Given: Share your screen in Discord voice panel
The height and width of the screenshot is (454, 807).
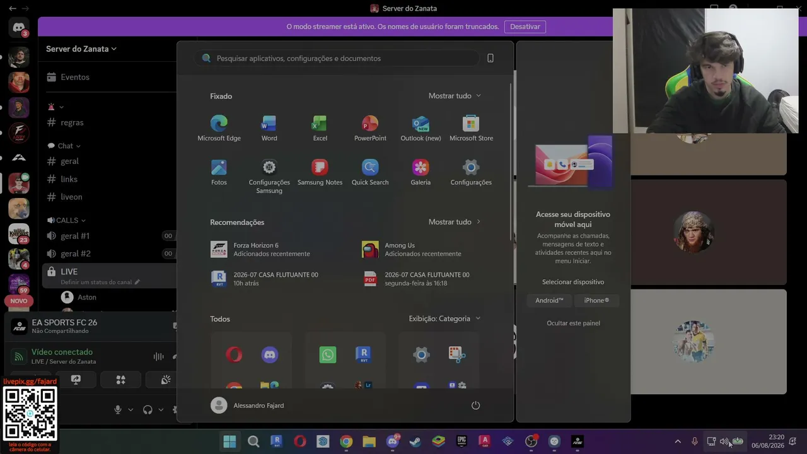Looking at the screenshot, I should tap(76, 380).
